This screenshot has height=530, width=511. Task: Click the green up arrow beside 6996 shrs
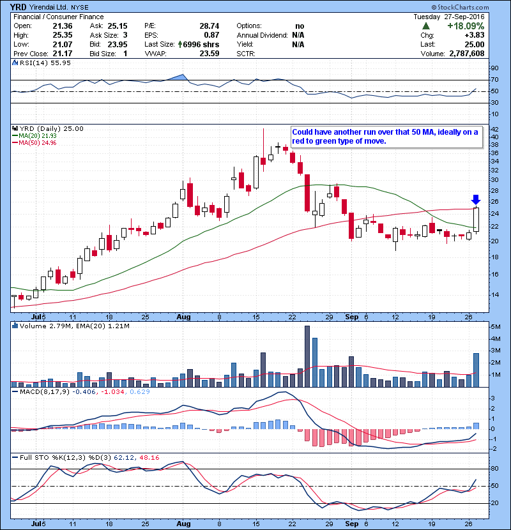(180, 44)
